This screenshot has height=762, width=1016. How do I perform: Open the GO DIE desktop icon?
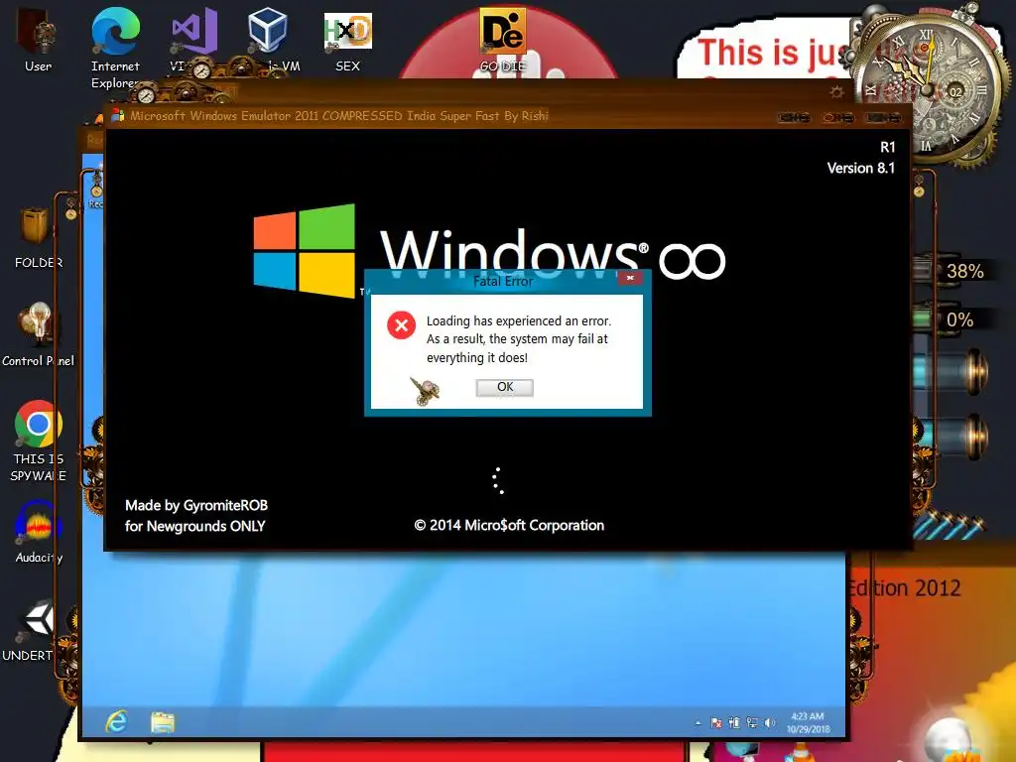502,39
